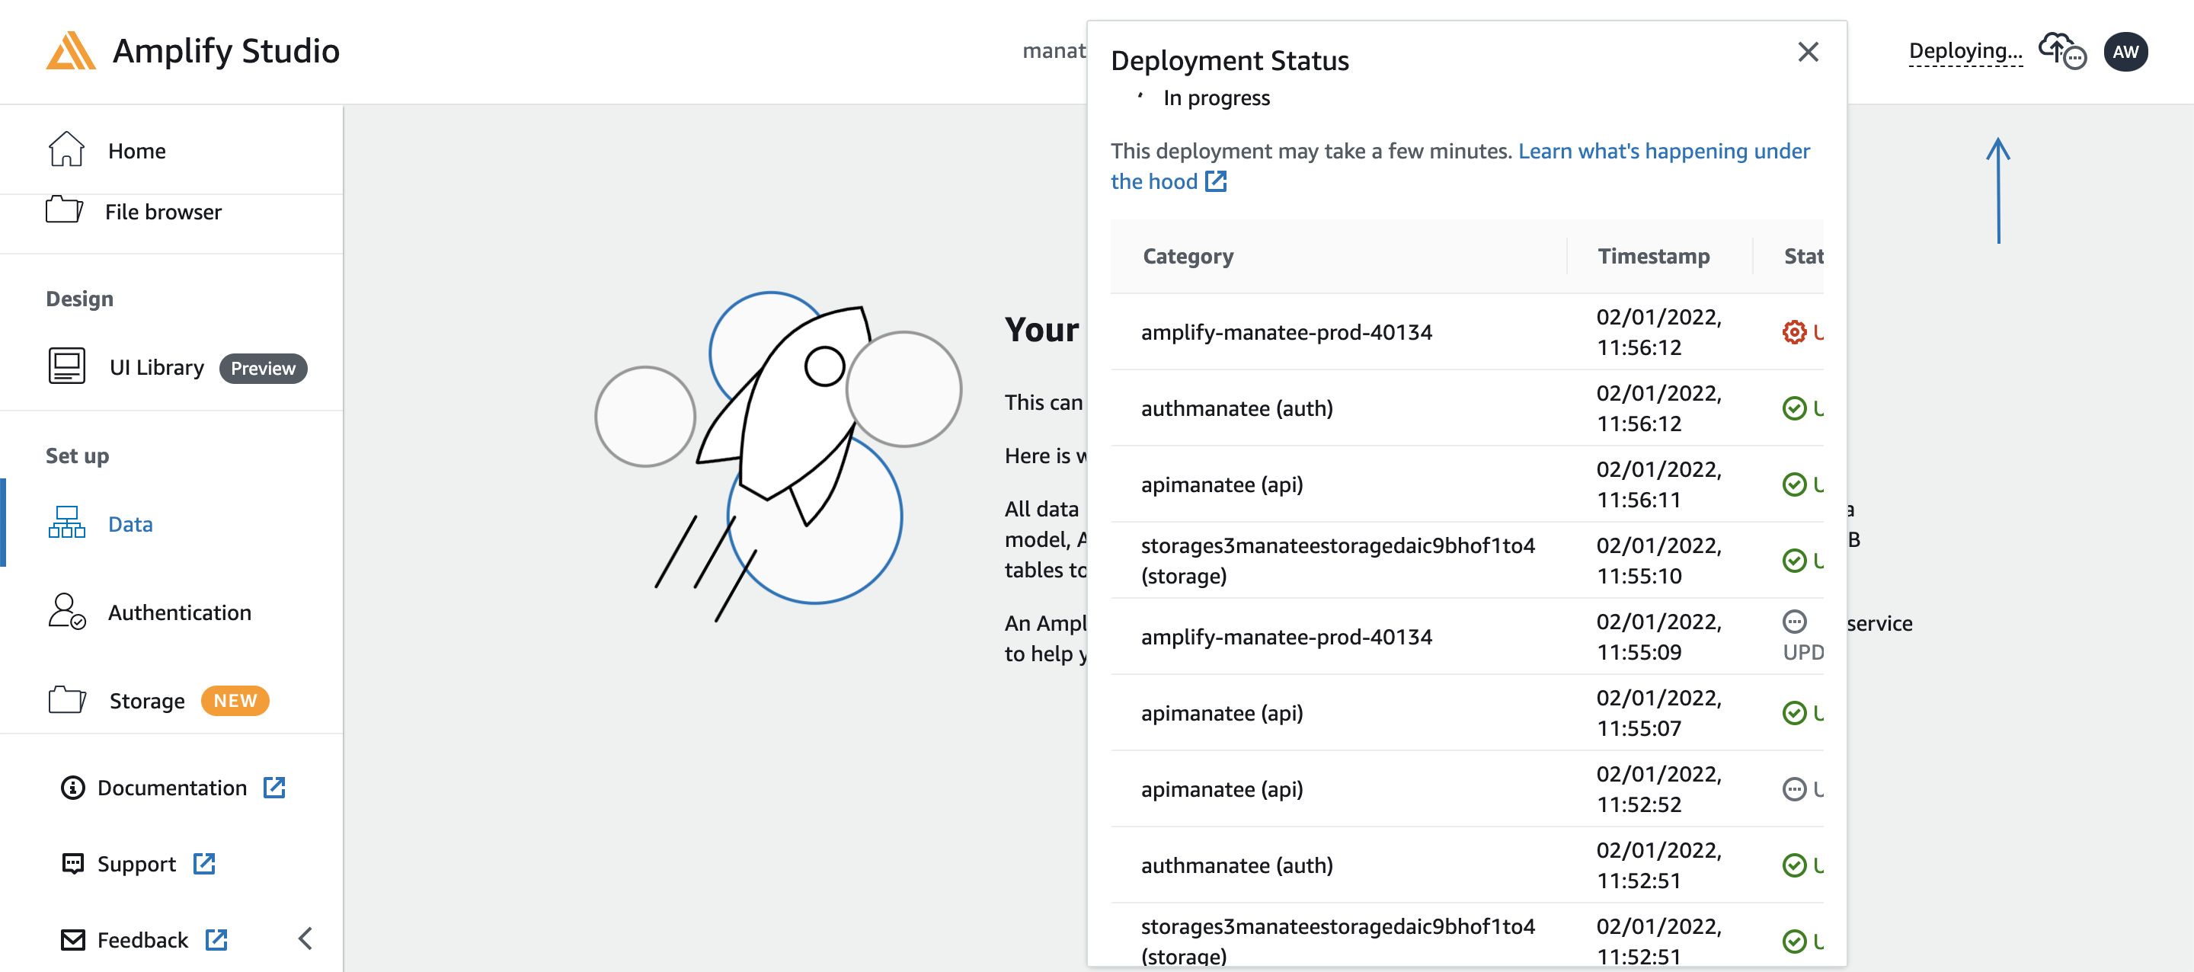Click the cloud upload deployment icon
The image size is (2194, 972).
click(2060, 51)
